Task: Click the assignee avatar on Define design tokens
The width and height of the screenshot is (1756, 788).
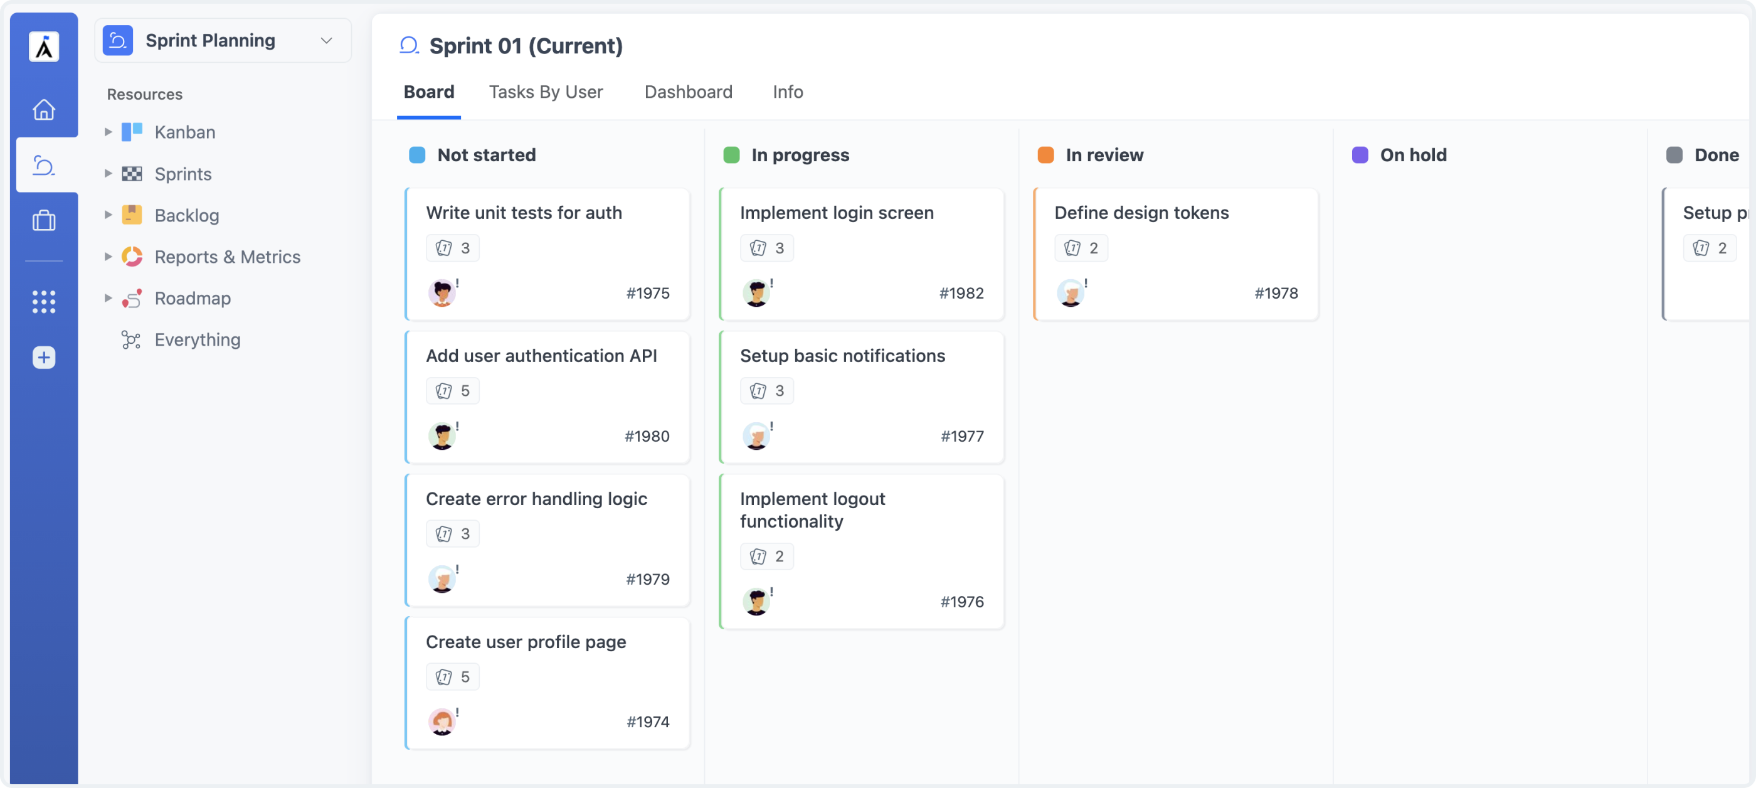Action: [1071, 293]
